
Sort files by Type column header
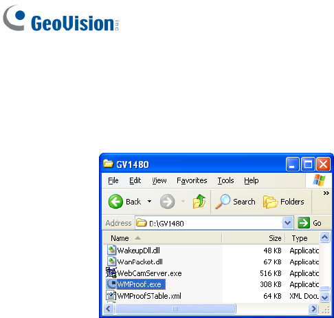(302, 238)
